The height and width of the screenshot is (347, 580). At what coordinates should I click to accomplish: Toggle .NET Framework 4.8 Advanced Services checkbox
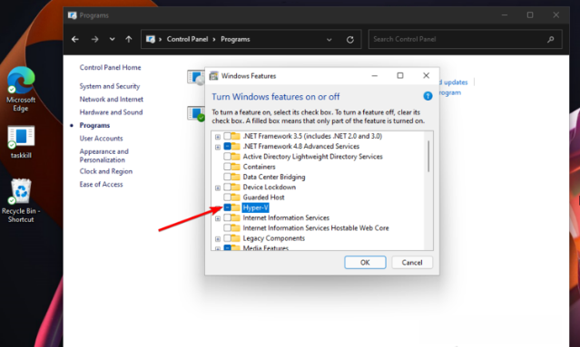[x=227, y=146]
